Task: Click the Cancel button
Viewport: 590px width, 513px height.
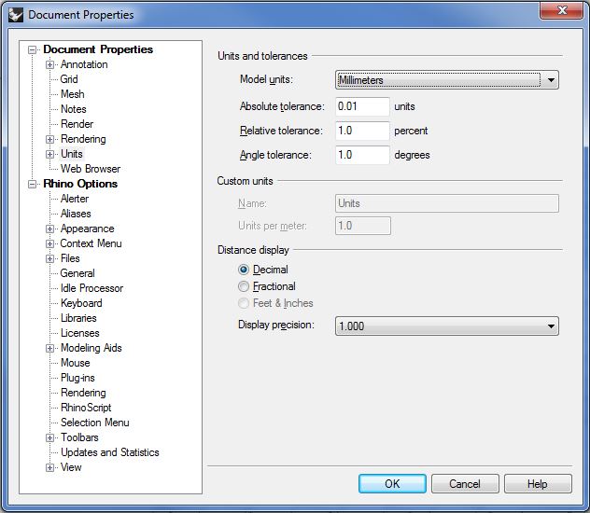Action: [x=465, y=484]
